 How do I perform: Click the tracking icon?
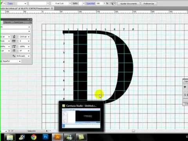coord(14,41)
